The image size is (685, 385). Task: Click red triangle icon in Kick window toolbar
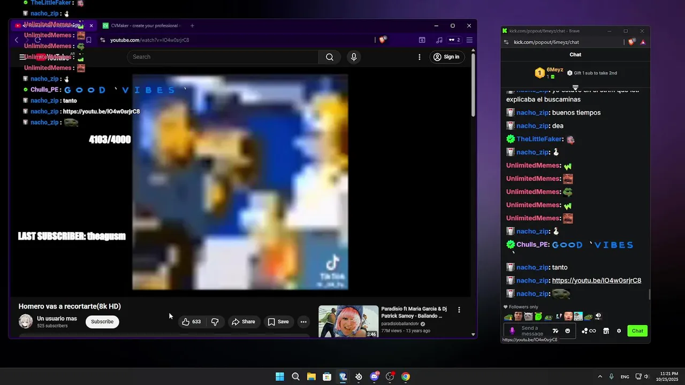tap(643, 42)
